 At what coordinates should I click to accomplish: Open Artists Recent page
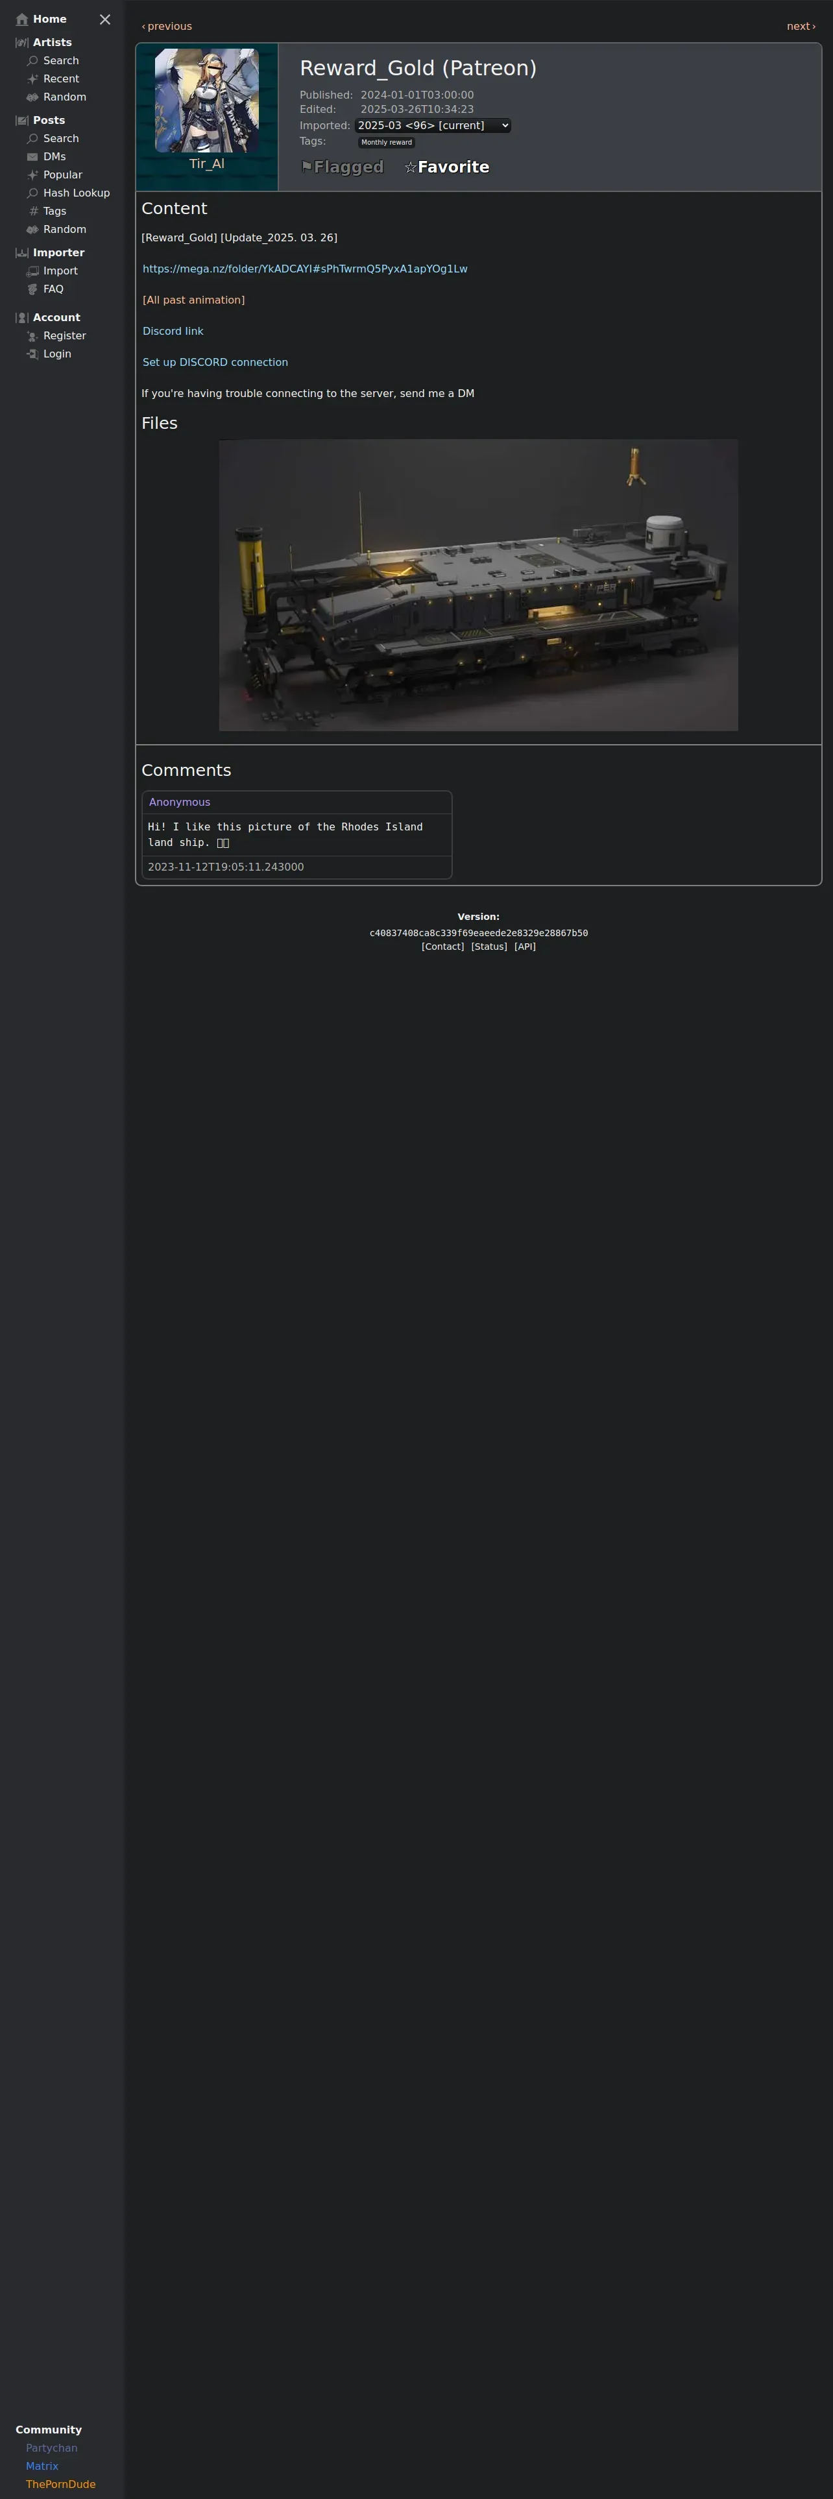click(x=61, y=80)
